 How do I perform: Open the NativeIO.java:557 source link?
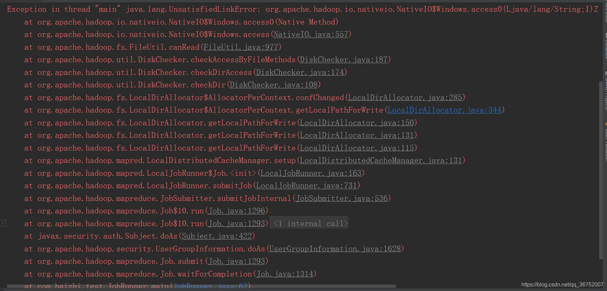[x=311, y=35]
